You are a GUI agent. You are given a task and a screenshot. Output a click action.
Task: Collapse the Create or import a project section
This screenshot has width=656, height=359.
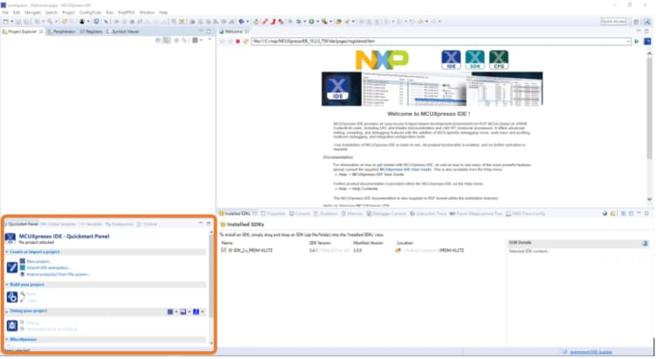coord(7,252)
